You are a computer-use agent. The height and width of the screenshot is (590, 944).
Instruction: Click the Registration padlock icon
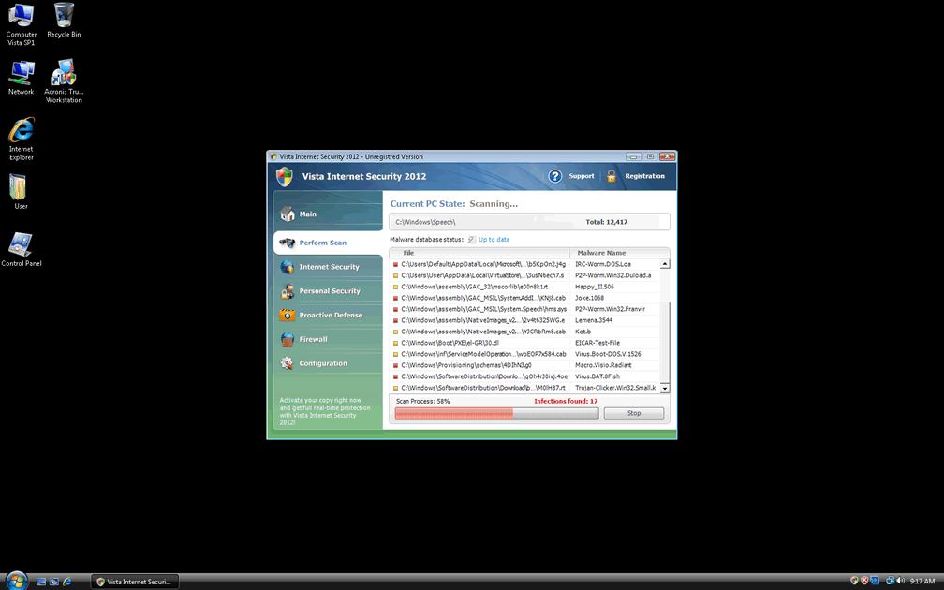point(612,176)
